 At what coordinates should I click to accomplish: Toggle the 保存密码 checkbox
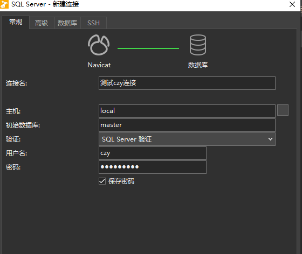[x=102, y=181]
